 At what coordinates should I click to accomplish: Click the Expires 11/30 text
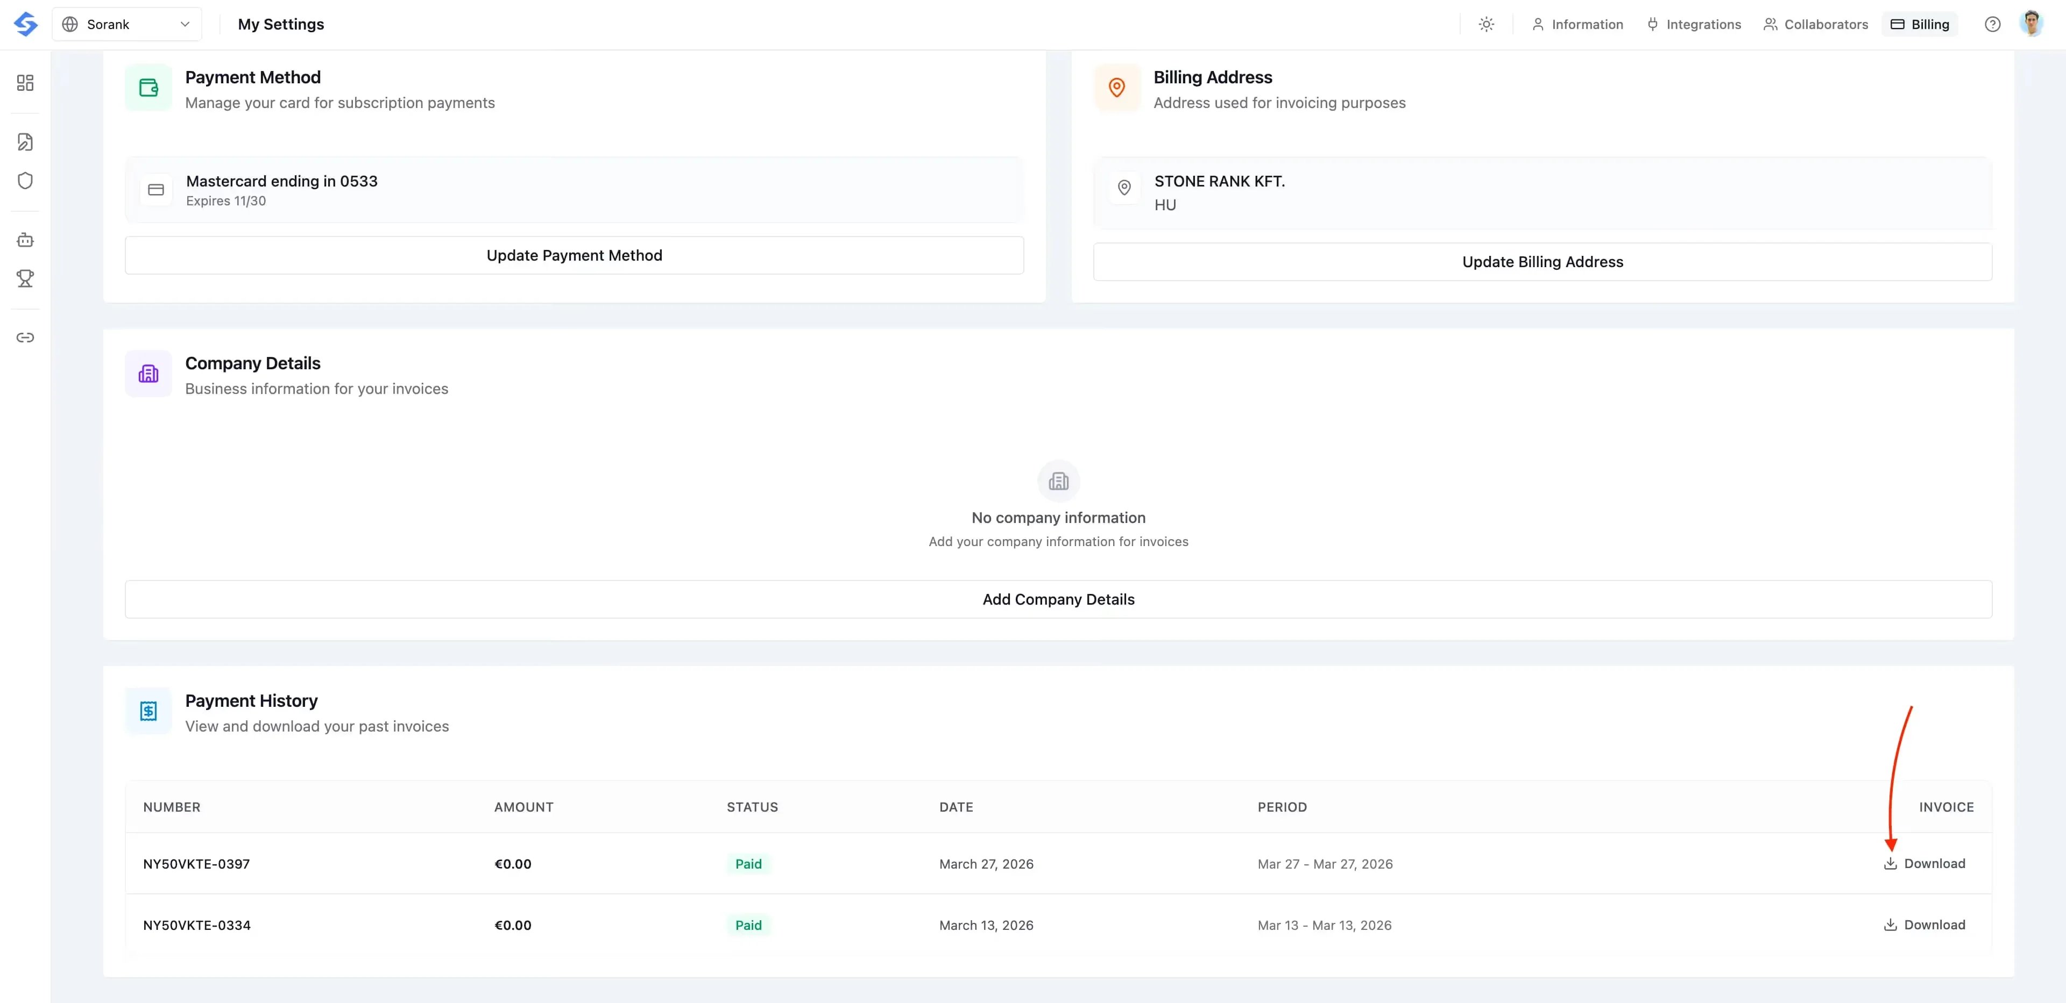point(226,201)
